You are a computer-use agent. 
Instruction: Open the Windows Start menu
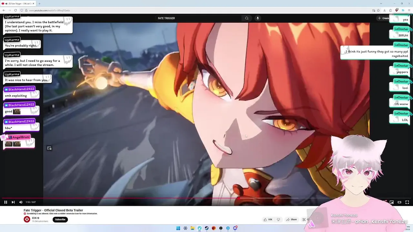coord(178,228)
